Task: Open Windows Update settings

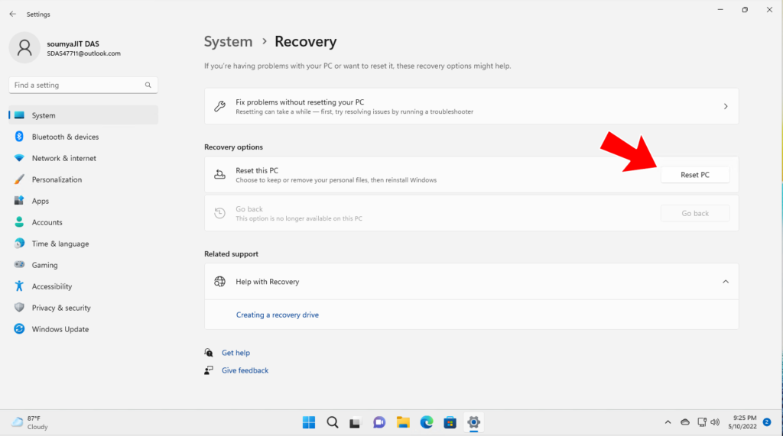Action: (x=83, y=329)
